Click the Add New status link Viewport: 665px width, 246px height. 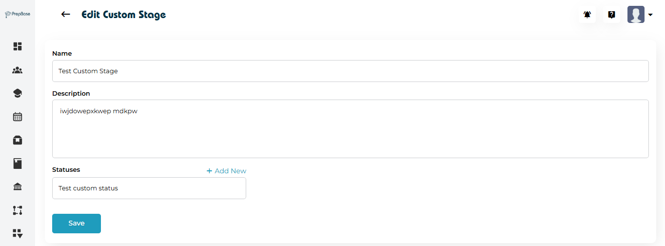pos(226,171)
